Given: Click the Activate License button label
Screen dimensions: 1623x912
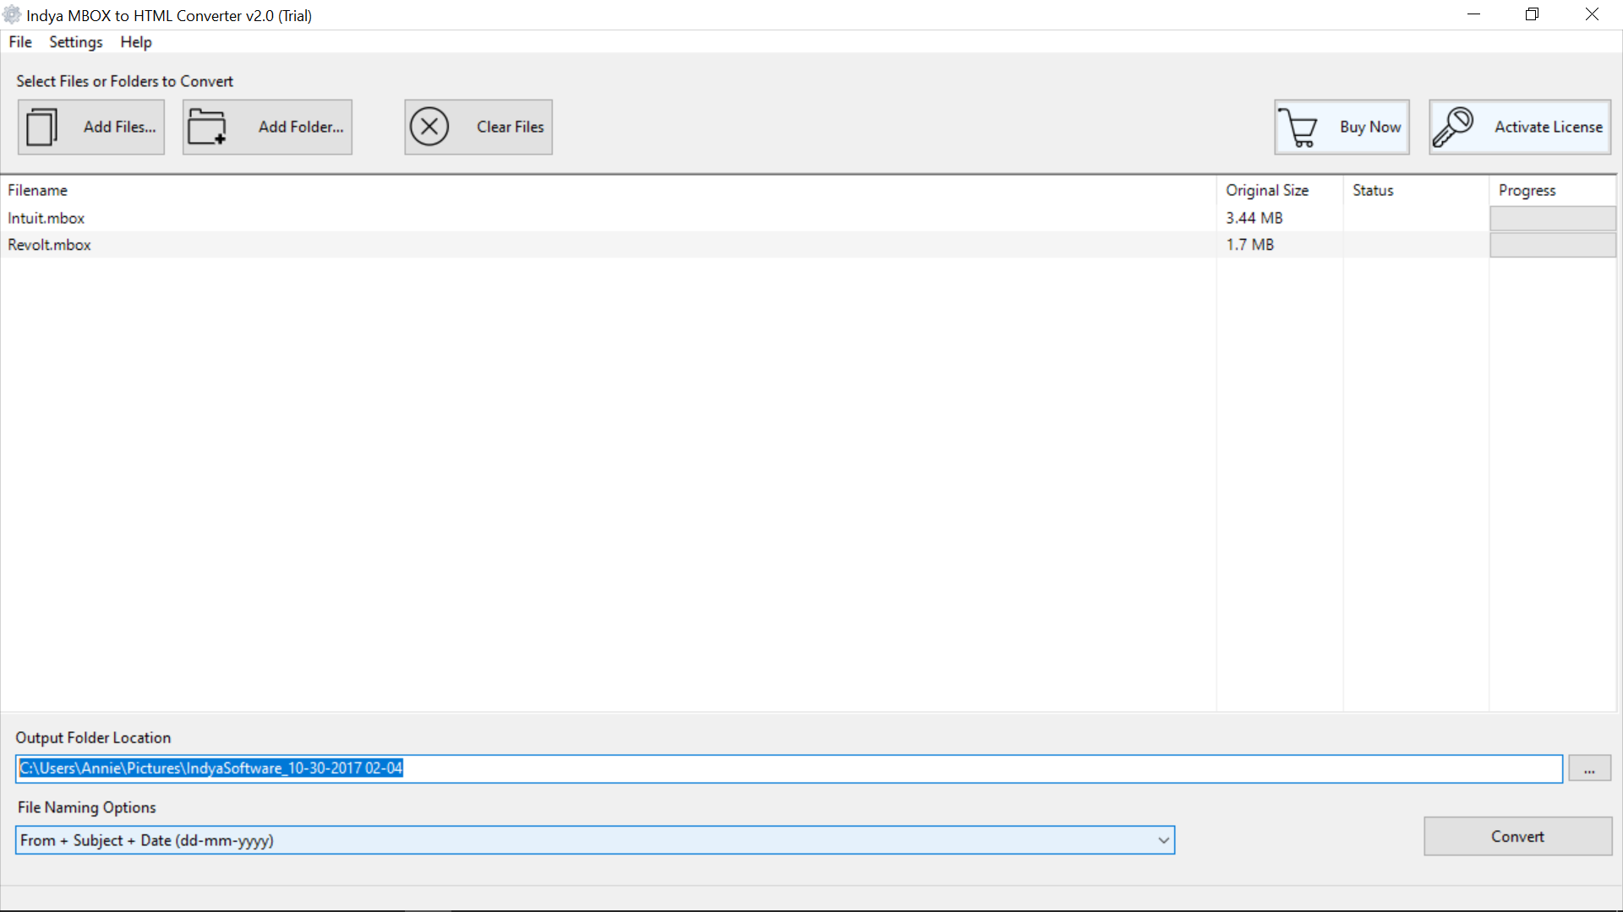Looking at the screenshot, I should point(1549,127).
